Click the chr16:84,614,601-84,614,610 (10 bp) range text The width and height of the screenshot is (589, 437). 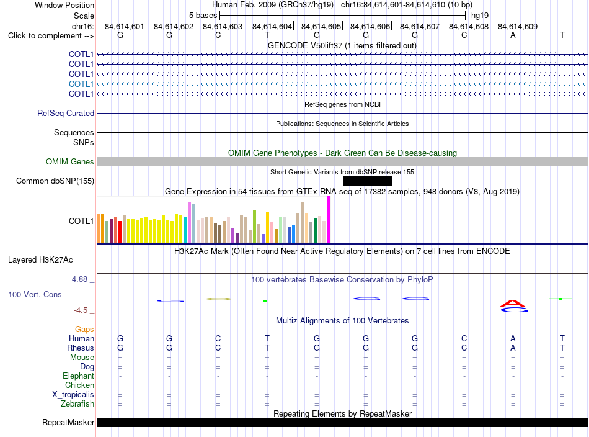[x=407, y=5]
